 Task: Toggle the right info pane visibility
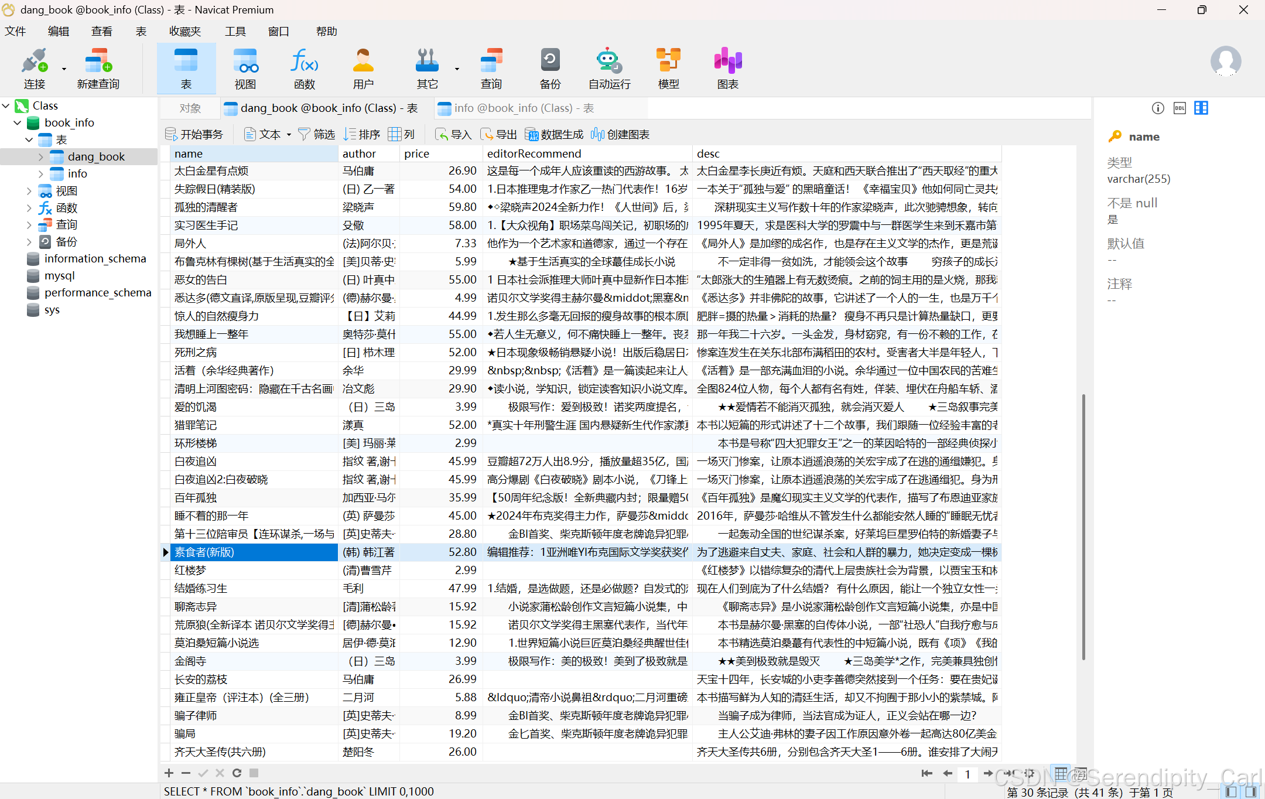[1251, 792]
